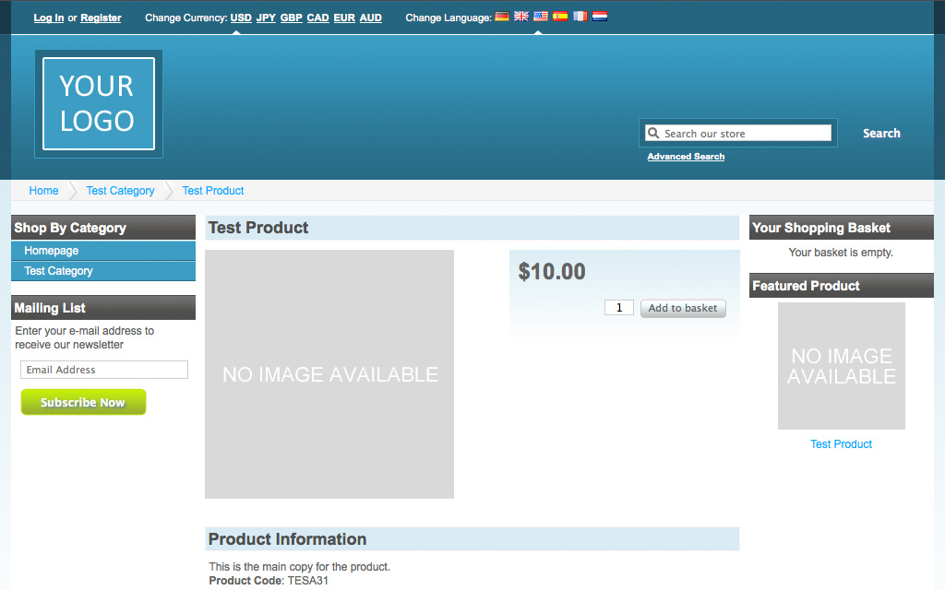This screenshot has width=945, height=590.
Task: Go to Home in the breadcrumb
Action: tap(43, 191)
